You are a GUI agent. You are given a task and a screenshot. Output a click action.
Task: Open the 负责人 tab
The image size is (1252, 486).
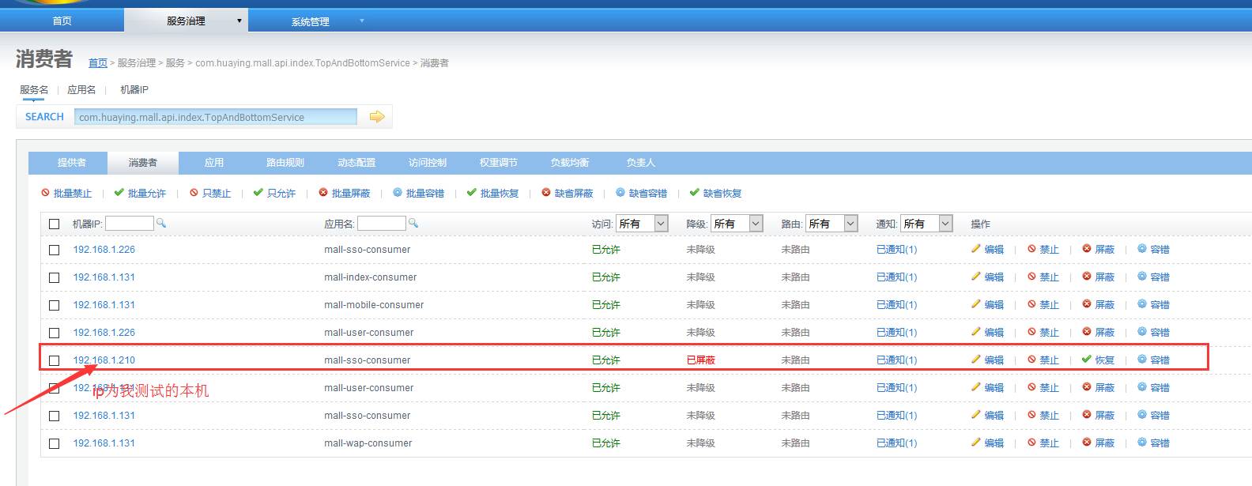click(x=641, y=163)
